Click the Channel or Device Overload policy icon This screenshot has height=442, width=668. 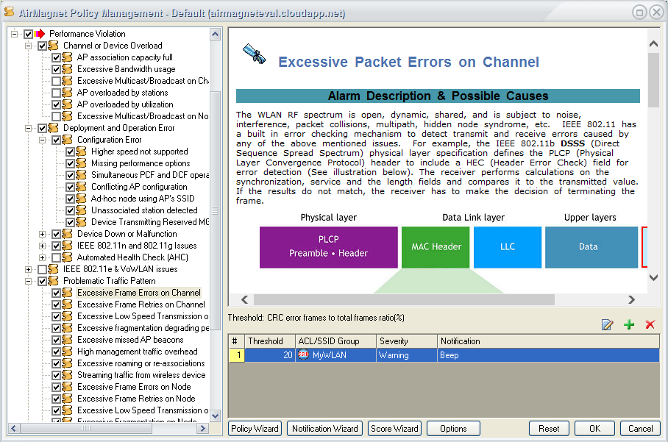coord(54,46)
